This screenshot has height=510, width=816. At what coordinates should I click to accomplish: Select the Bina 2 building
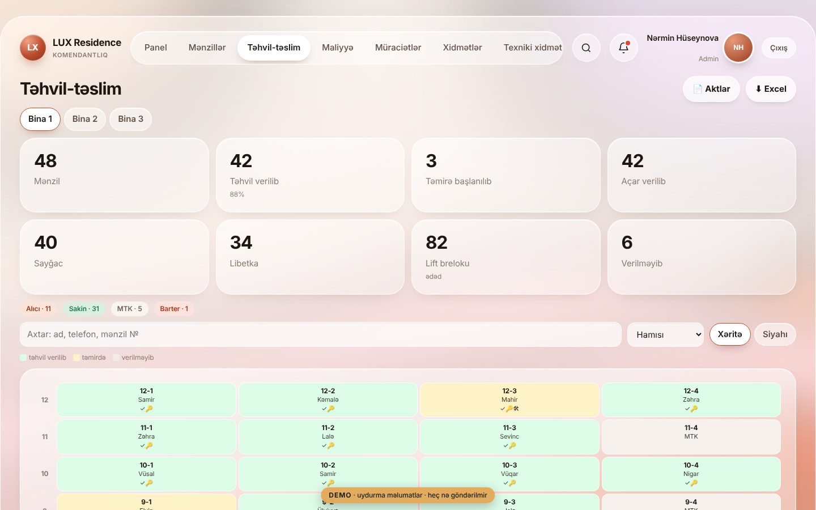(85, 119)
